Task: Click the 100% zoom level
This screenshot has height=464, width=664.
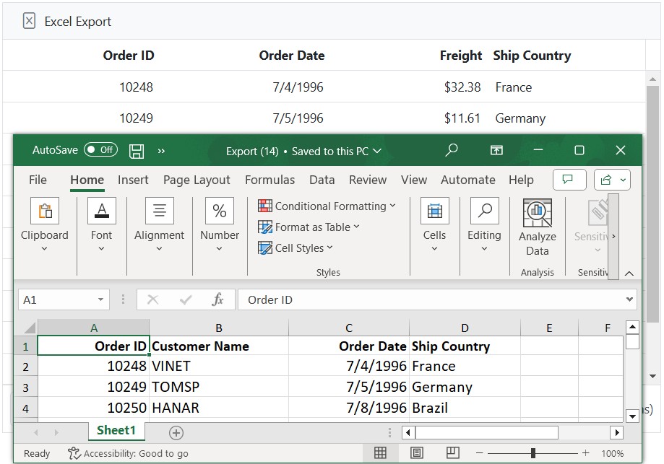Action: (612, 453)
